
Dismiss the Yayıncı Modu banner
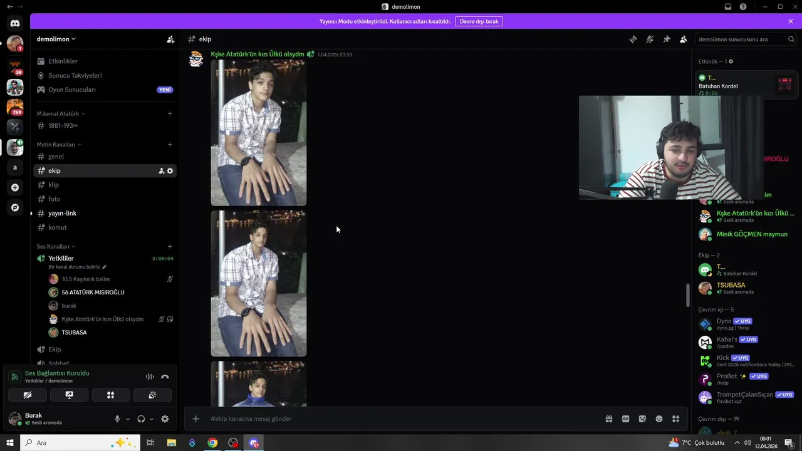791,21
